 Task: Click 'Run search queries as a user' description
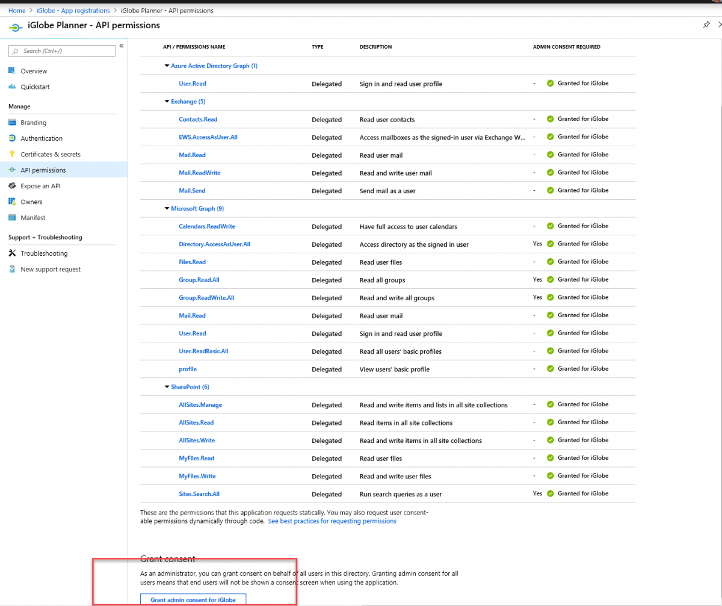[401, 494]
